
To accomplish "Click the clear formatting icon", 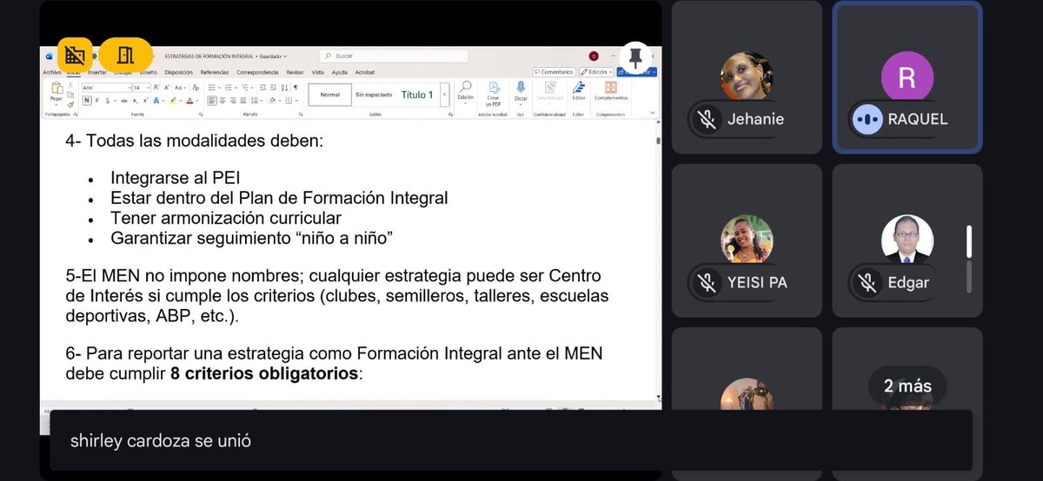I will pyautogui.click(x=196, y=88).
